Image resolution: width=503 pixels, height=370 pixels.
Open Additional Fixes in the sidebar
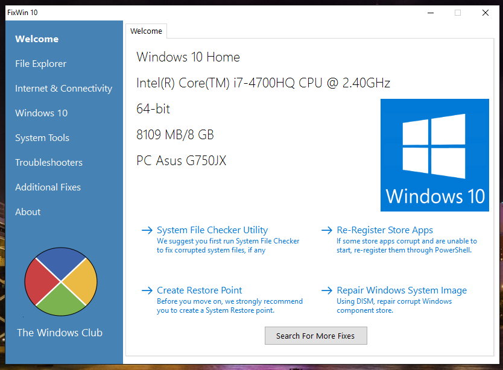pos(48,187)
